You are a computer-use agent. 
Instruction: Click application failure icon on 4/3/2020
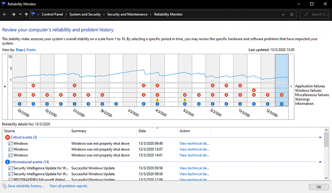tap(157, 86)
